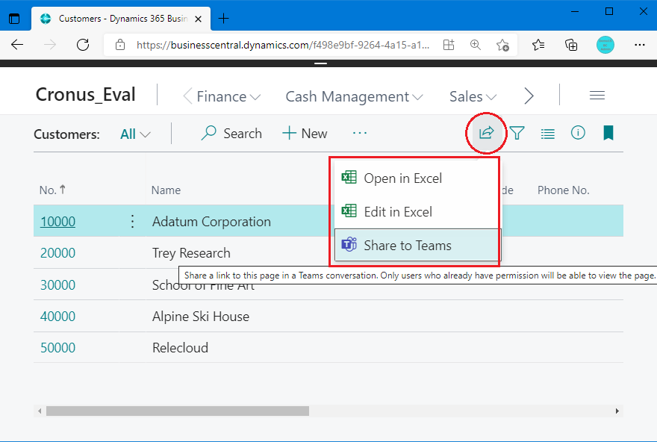The image size is (657, 442).
Task: Click the hamburger menu icon
Action: [597, 96]
